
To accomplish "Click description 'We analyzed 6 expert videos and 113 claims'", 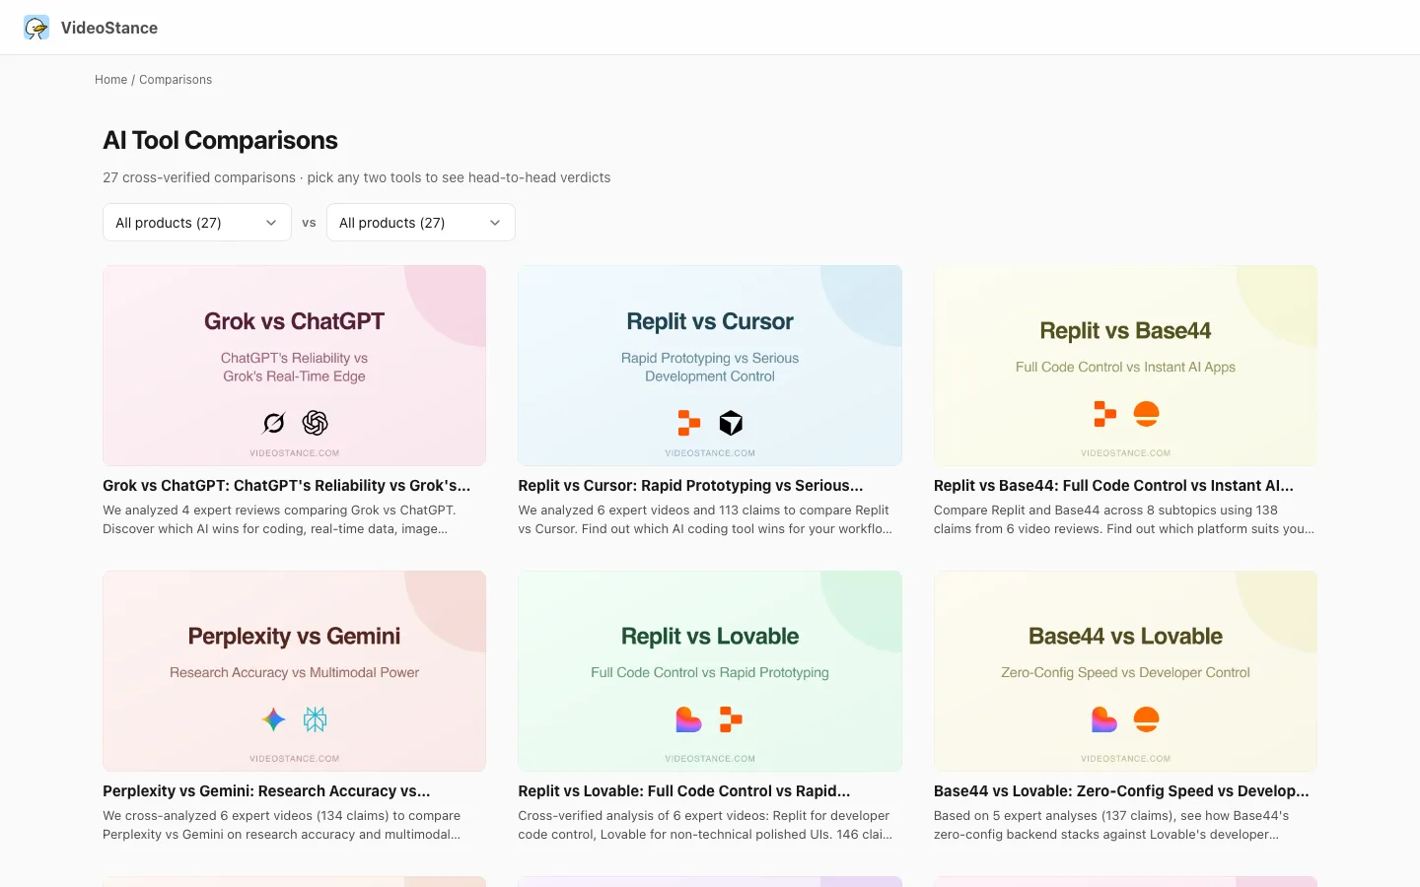I will coord(705,519).
